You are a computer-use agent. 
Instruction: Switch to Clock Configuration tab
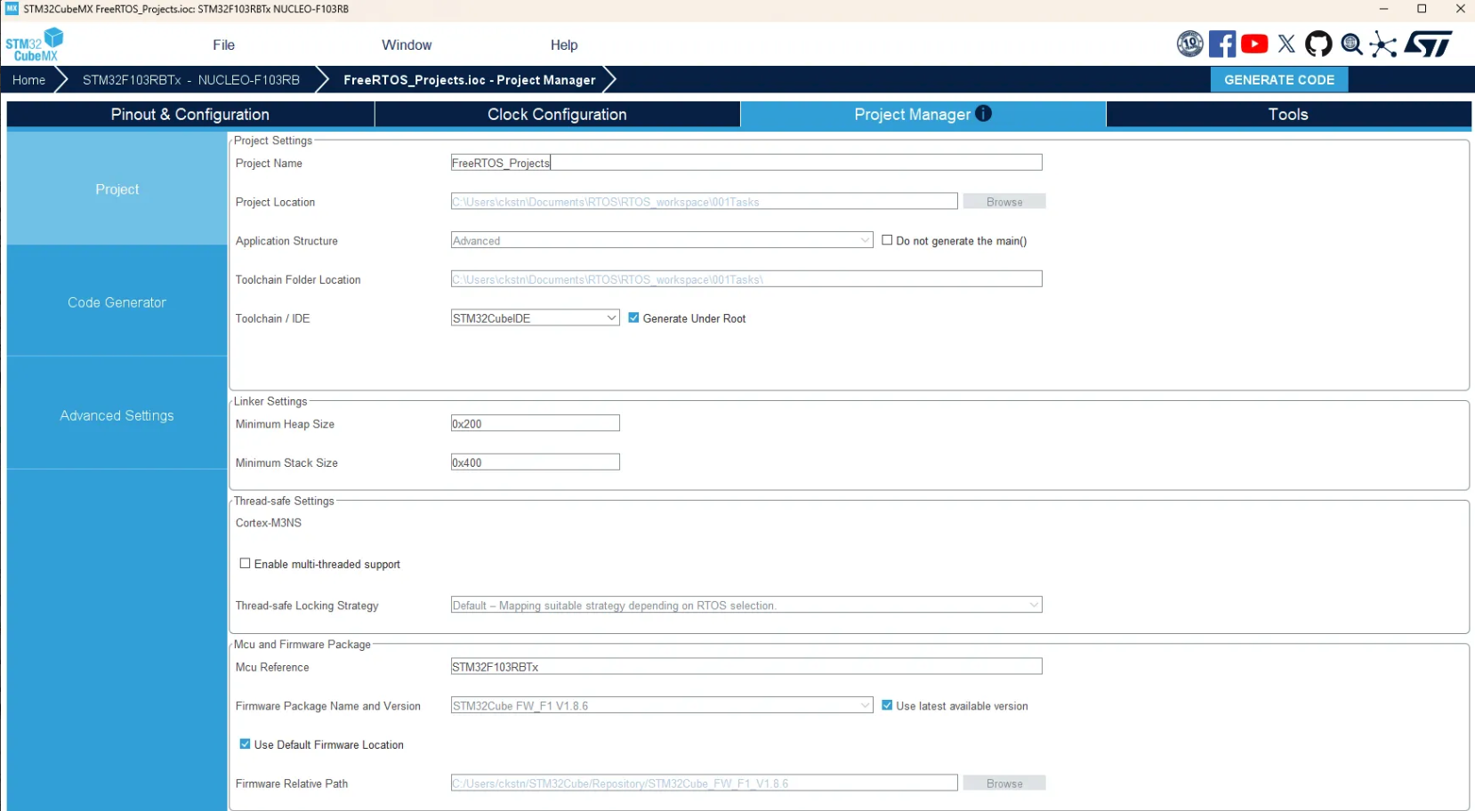[x=558, y=114]
